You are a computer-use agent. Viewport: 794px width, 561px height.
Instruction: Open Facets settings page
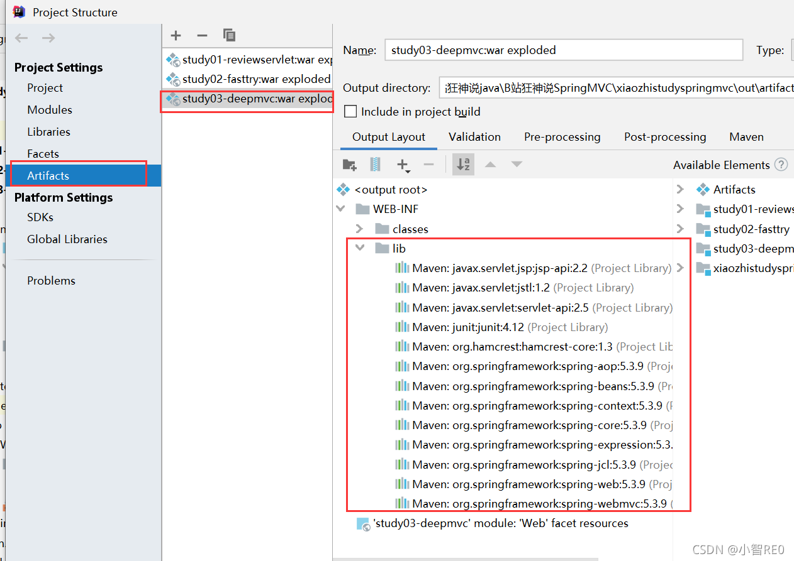(43, 154)
